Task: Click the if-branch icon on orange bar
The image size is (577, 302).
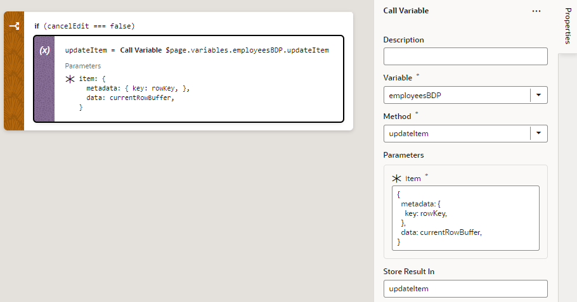Action: pyautogui.click(x=14, y=26)
